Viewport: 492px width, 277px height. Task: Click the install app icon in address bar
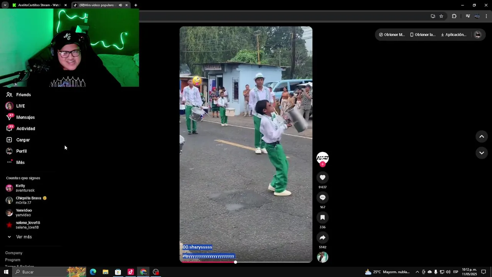click(433, 16)
